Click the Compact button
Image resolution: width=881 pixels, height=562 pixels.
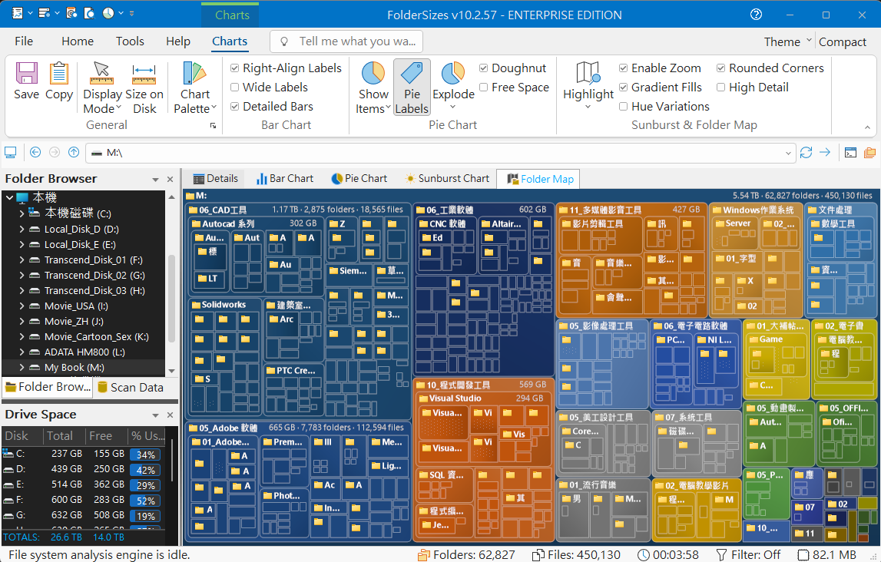pyautogui.click(x=843, y=41)
